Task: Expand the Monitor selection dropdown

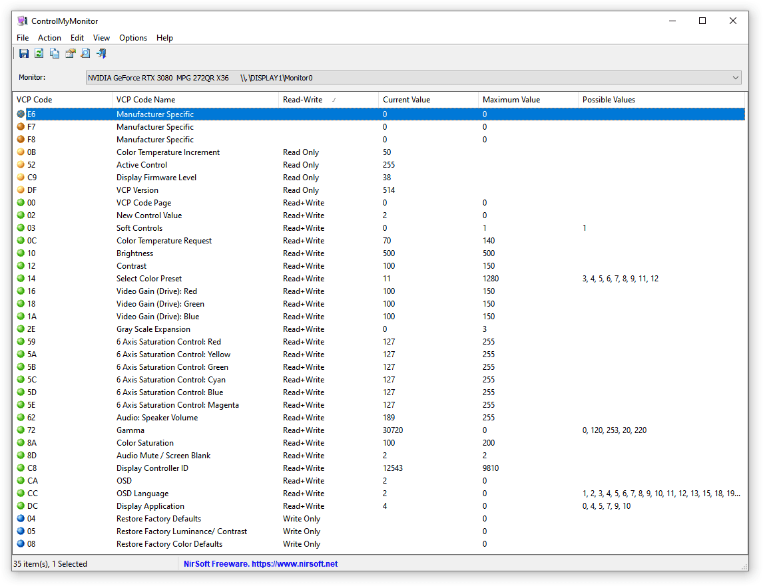Action: coord(735,78)
